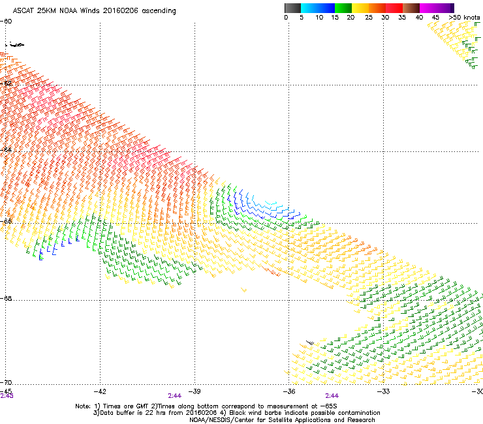Click the "10" label under the color bar

coord(319,18)
